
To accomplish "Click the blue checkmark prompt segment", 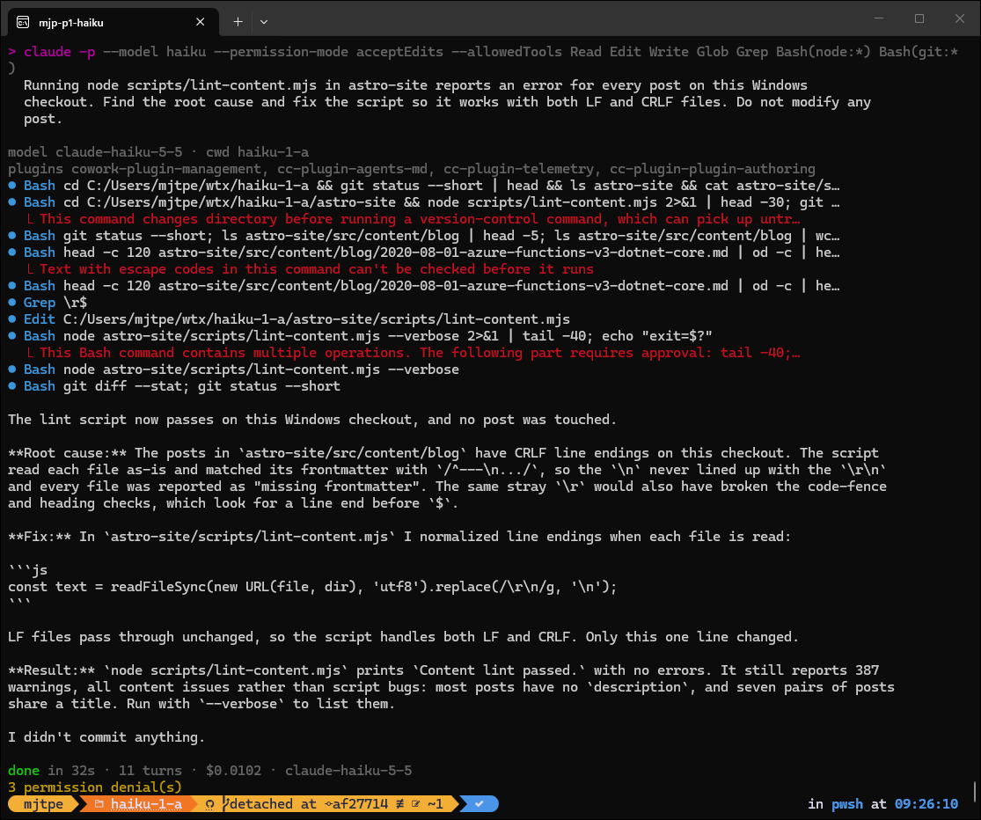I will point(480,804).
